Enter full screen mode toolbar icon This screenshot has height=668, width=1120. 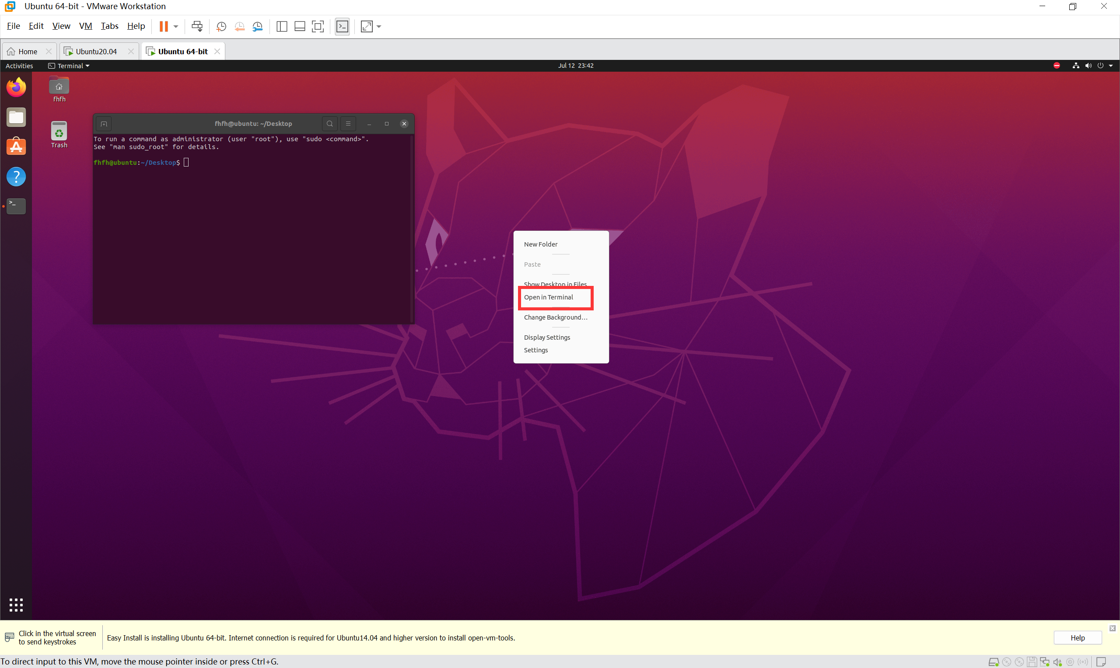pos(318,27)
